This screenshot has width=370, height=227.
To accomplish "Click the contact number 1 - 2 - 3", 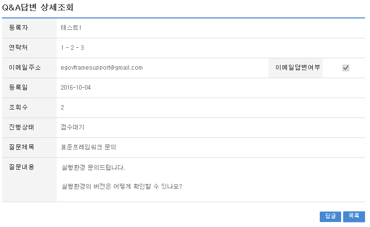I will point(74,48).
